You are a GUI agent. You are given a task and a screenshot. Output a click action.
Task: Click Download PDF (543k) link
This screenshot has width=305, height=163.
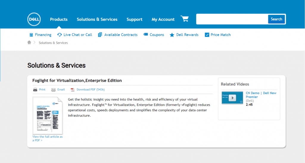coord(91,89)
